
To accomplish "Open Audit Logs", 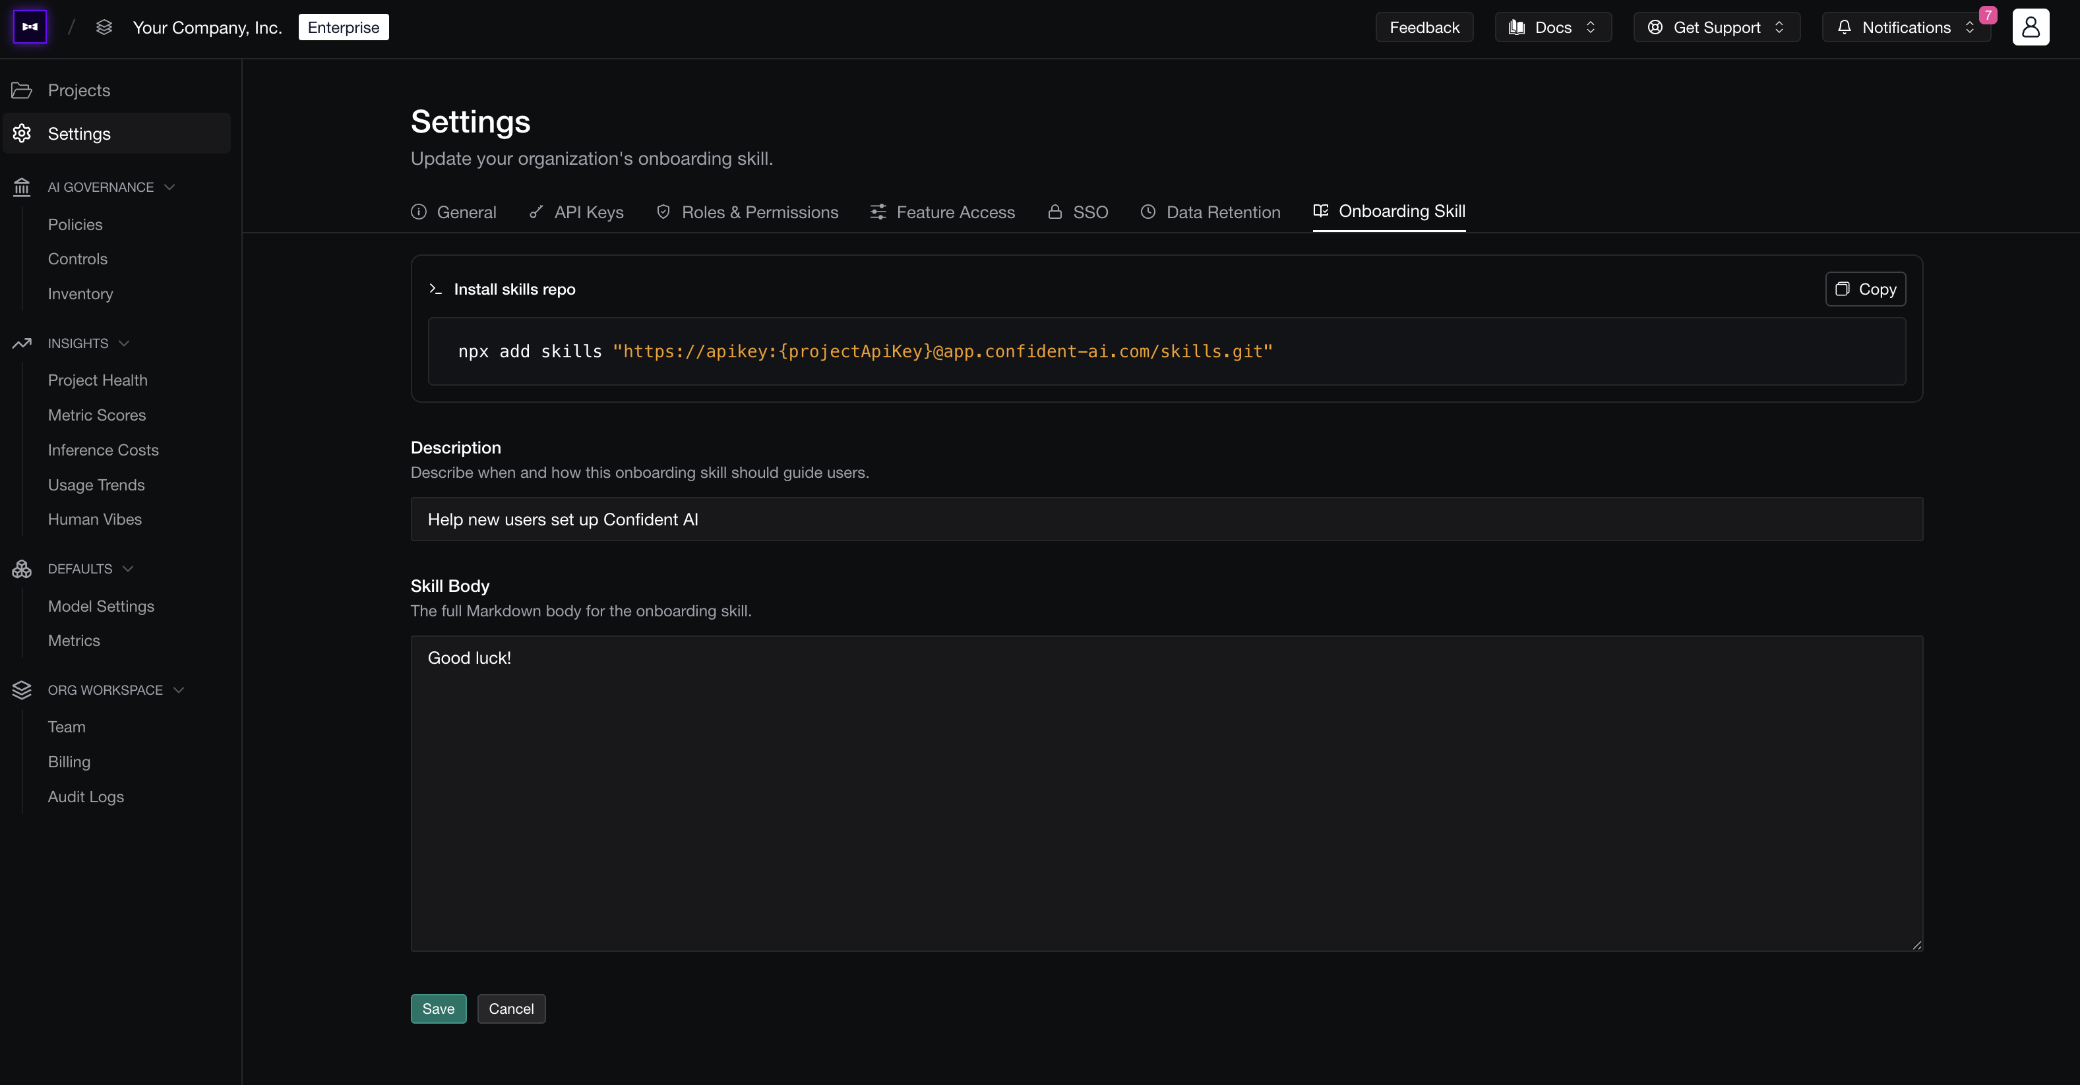I will (x=86, y=797).
